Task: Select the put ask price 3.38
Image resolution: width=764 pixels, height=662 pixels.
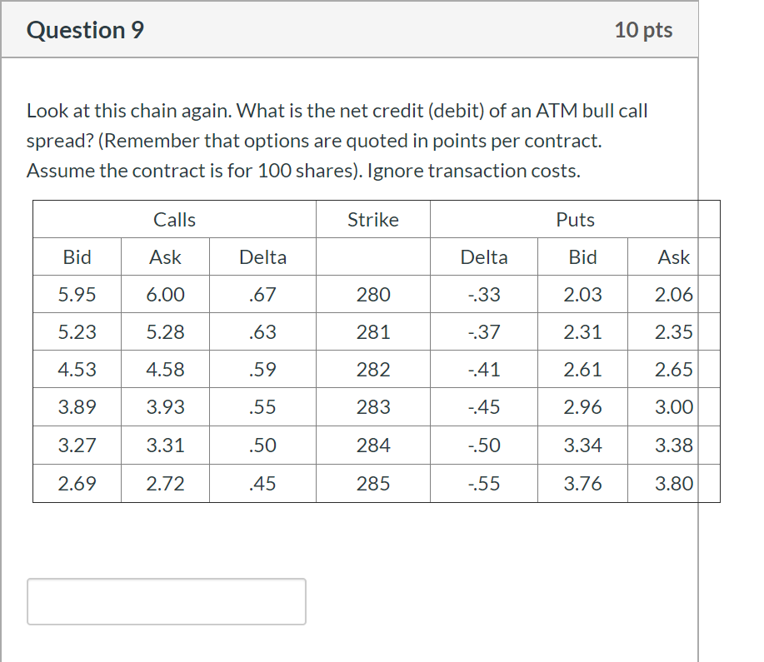Action: tap(675, 445)
